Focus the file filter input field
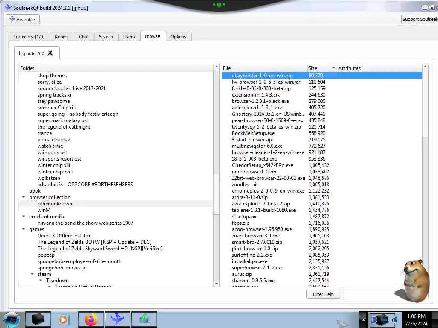438x328 pixels. 372,294
